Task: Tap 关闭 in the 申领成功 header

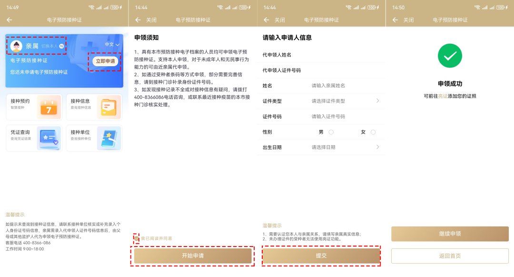Action: 408,20
